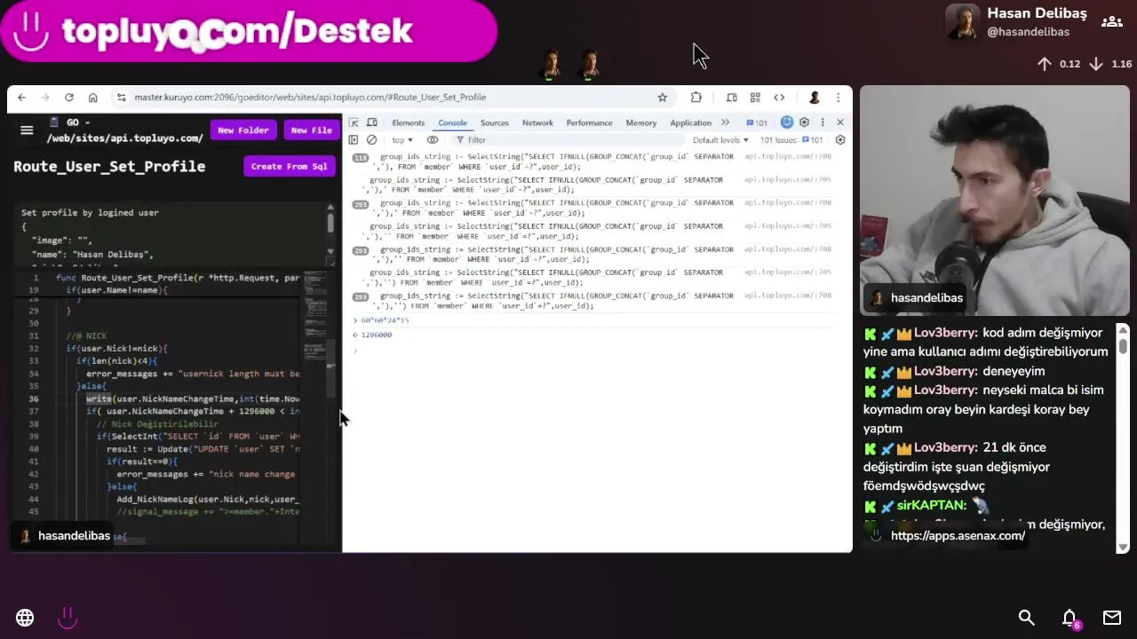Open the apps.asenax.com link
1137x639 pixels.
point(958,536)
